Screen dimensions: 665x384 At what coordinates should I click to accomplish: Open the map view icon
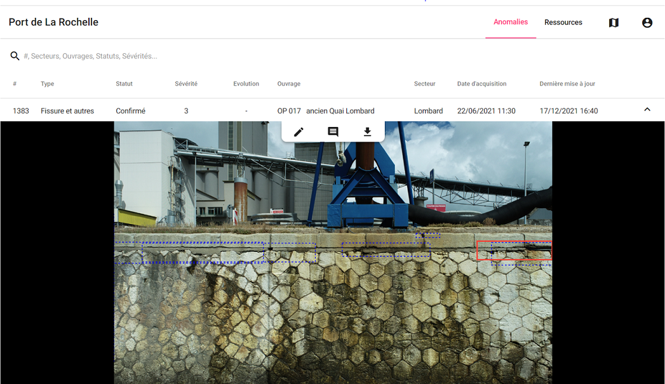(614, 23)
